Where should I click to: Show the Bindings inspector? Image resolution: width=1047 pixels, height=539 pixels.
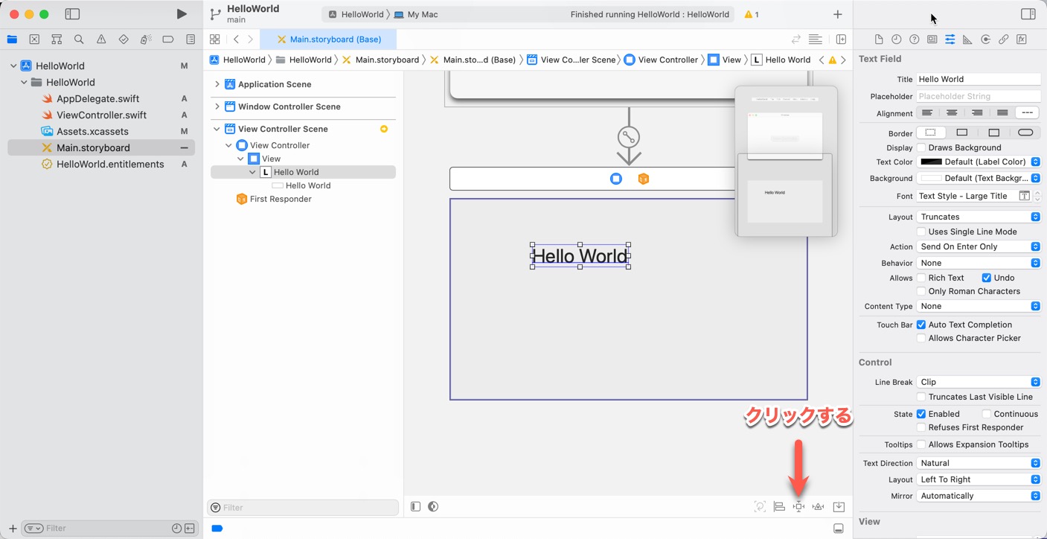[x=1004, y=39]
